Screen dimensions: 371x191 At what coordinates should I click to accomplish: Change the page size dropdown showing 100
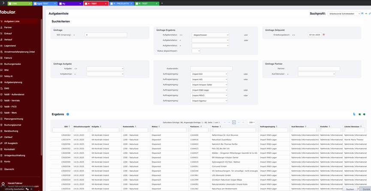(252, 123)
